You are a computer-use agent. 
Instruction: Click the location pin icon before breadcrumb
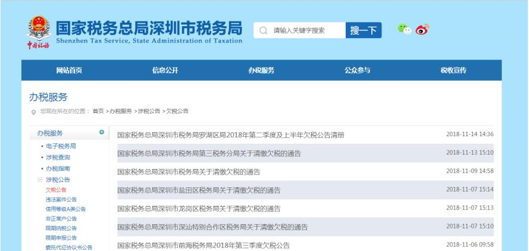(x=33, y=111)
